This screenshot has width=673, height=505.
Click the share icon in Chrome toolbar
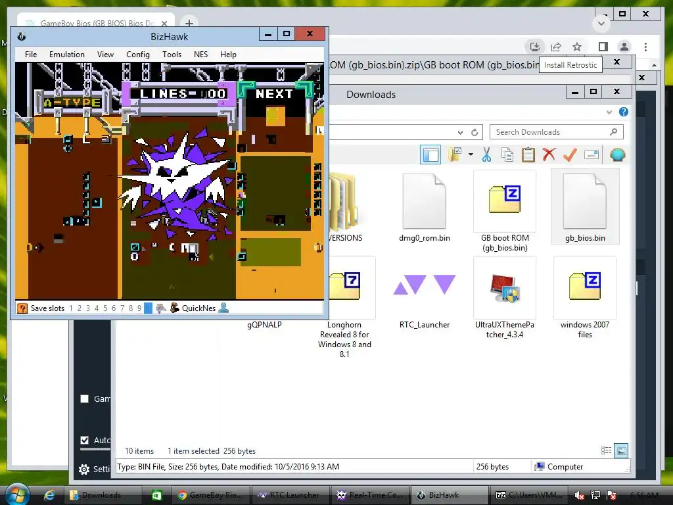[556, 47]
